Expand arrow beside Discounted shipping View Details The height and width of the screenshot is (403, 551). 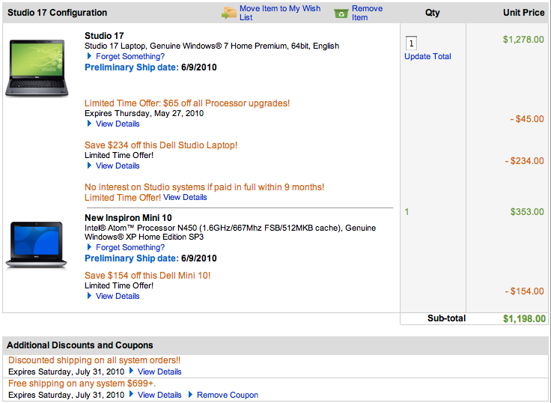point(132,370)
